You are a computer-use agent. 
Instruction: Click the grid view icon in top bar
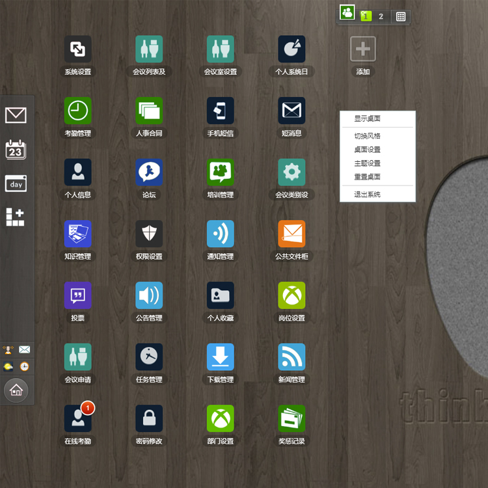click(401, 16)
